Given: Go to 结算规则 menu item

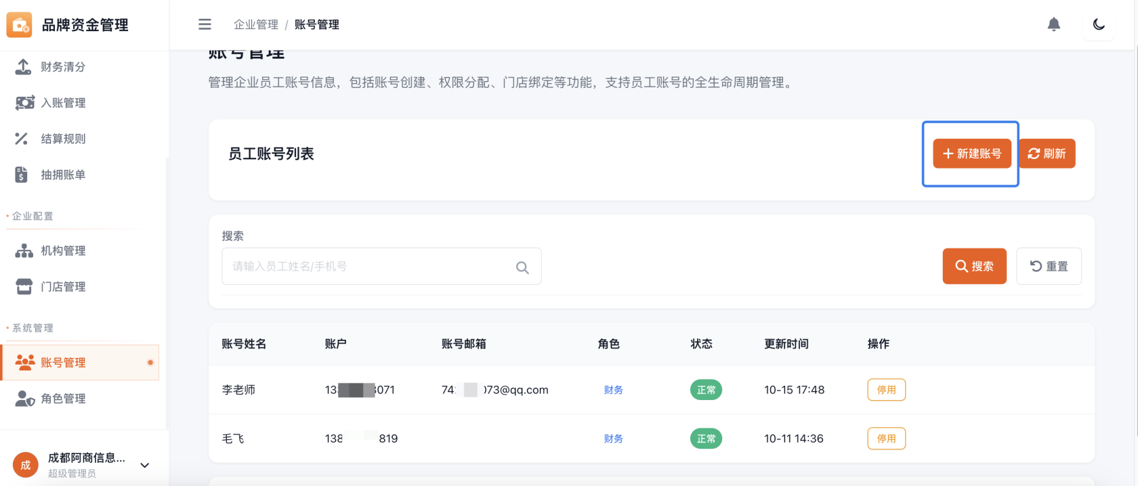Looking at the screenshot, I should (62, 139).
